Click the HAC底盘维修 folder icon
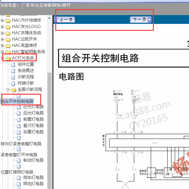 8,46
